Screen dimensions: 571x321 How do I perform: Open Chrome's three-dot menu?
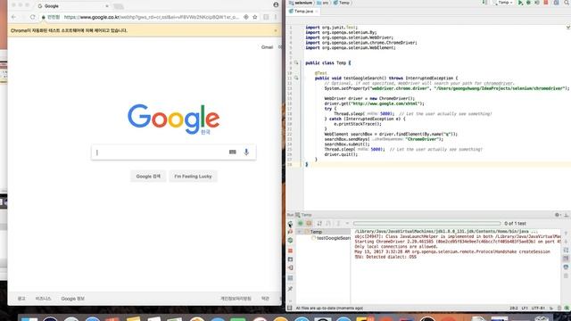(276, 17)
